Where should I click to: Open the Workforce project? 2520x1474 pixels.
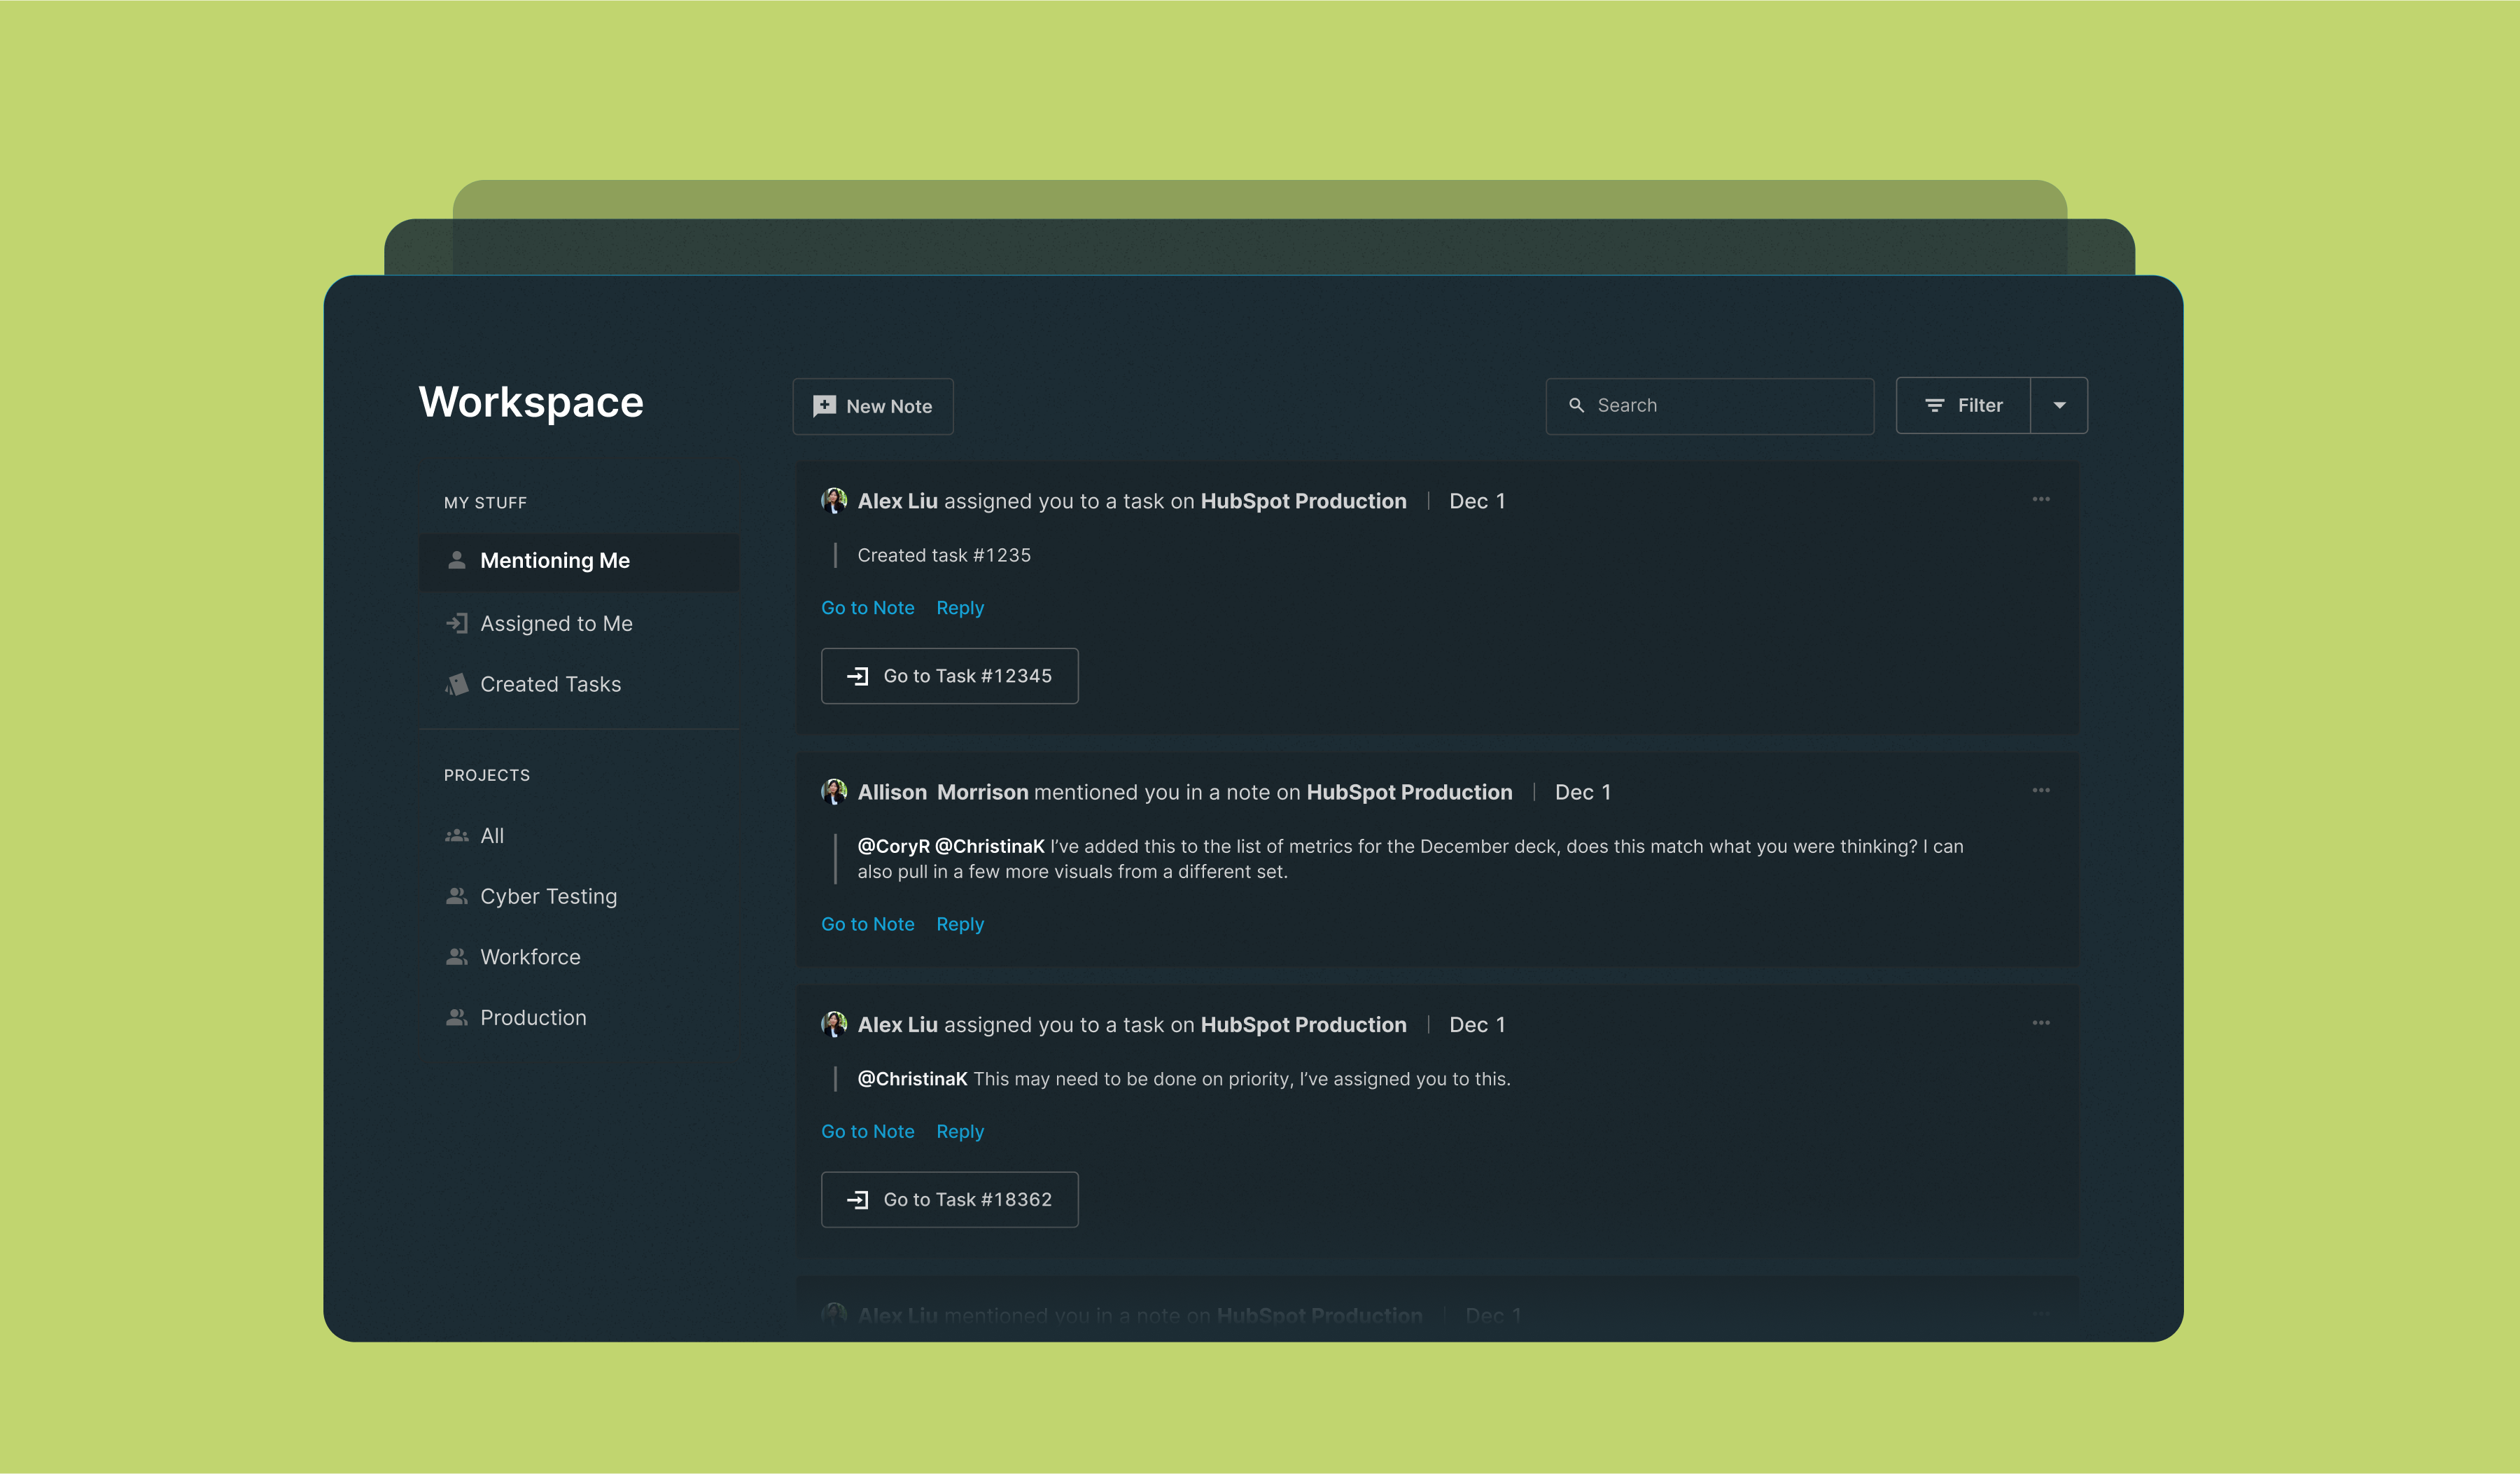click(x=530, y=957)
